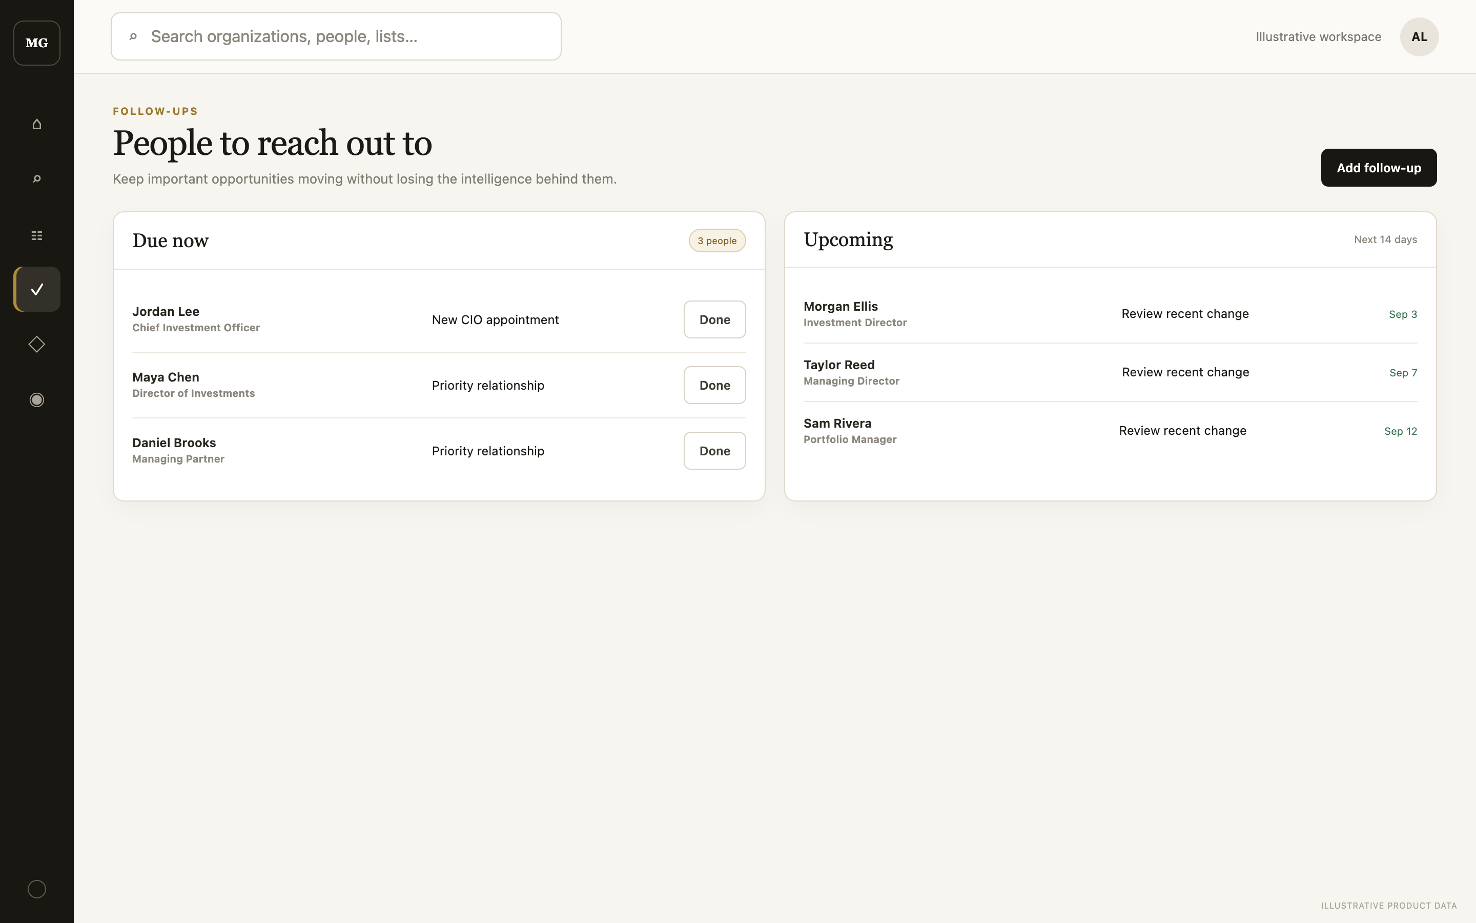The width and height of the screenshot is (1476, 923).
Task: Click Priority relationship in Maya Chen row
Action: click(487, 385)
